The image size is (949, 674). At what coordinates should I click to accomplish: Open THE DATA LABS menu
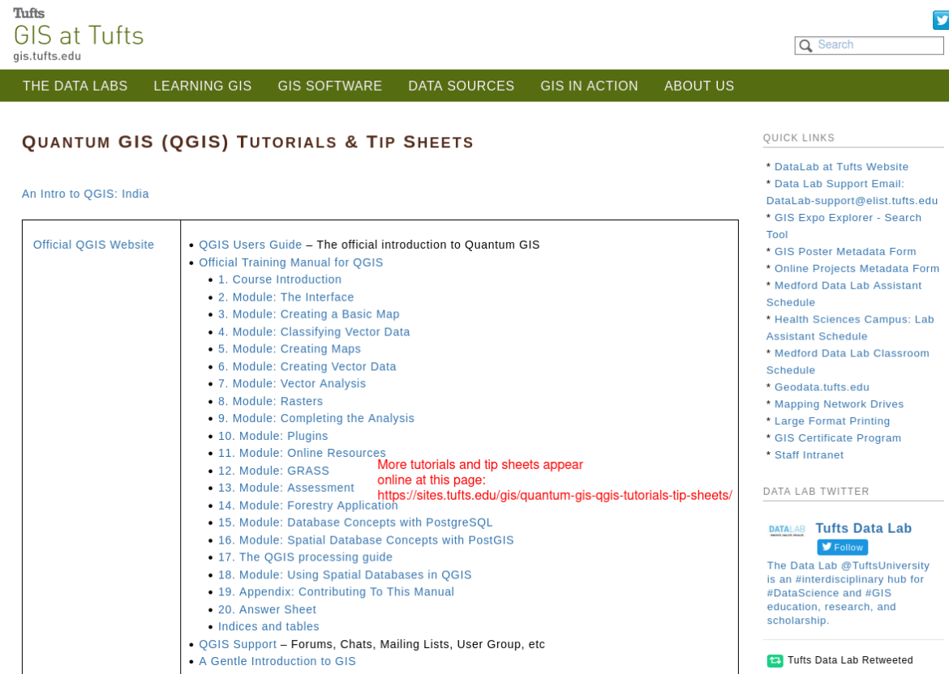[x=75, y=85]
